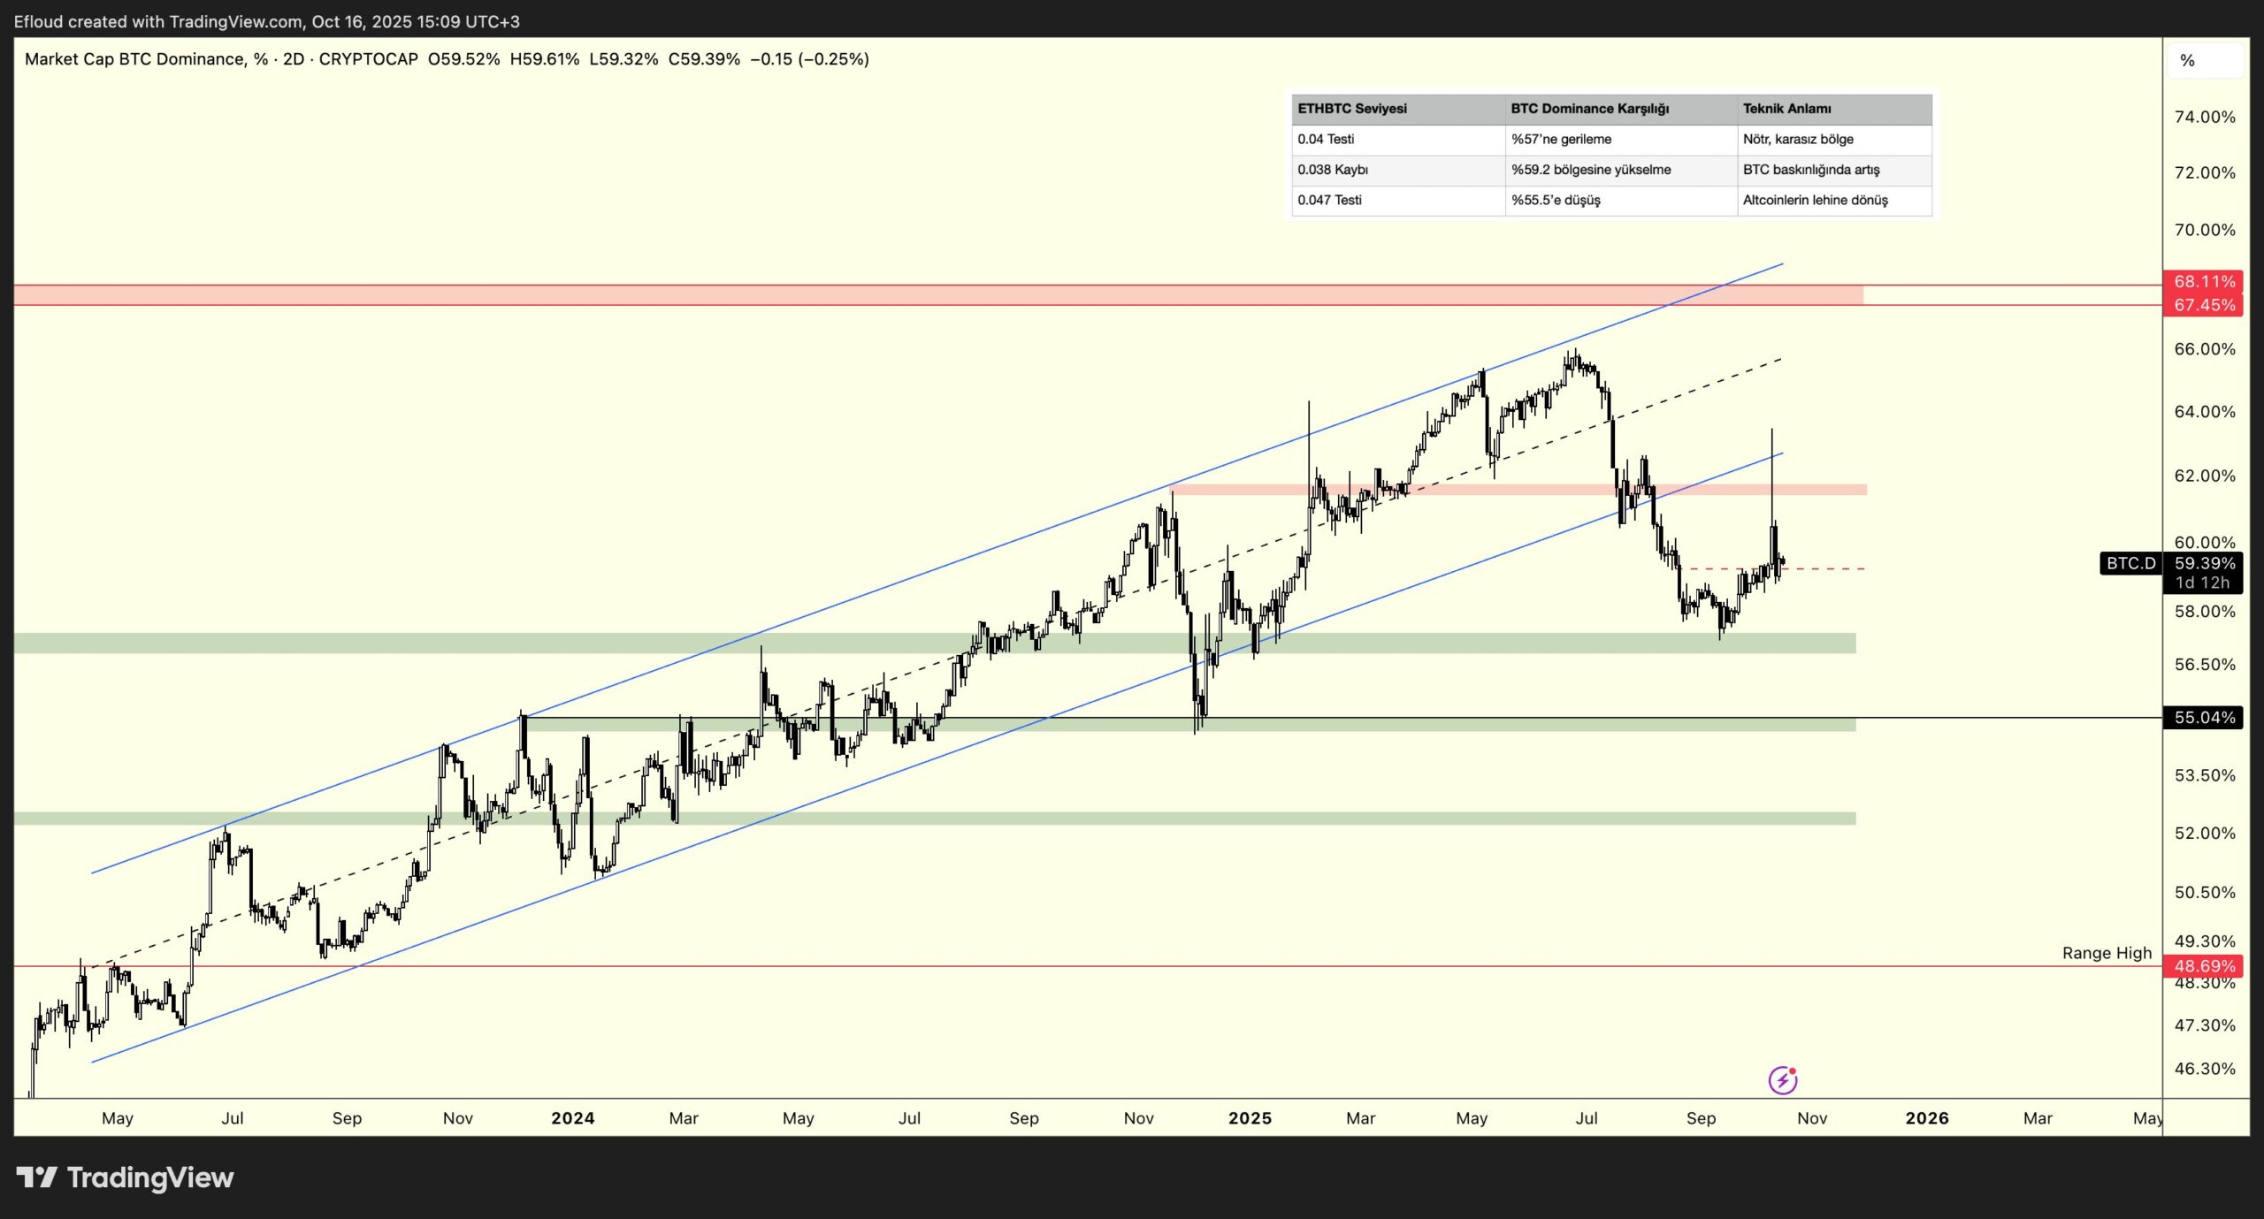The width and height of the screenshot is (2264, 1219).
Task: Select the 0.038 Kaybı table cell
Action: 1332,170
